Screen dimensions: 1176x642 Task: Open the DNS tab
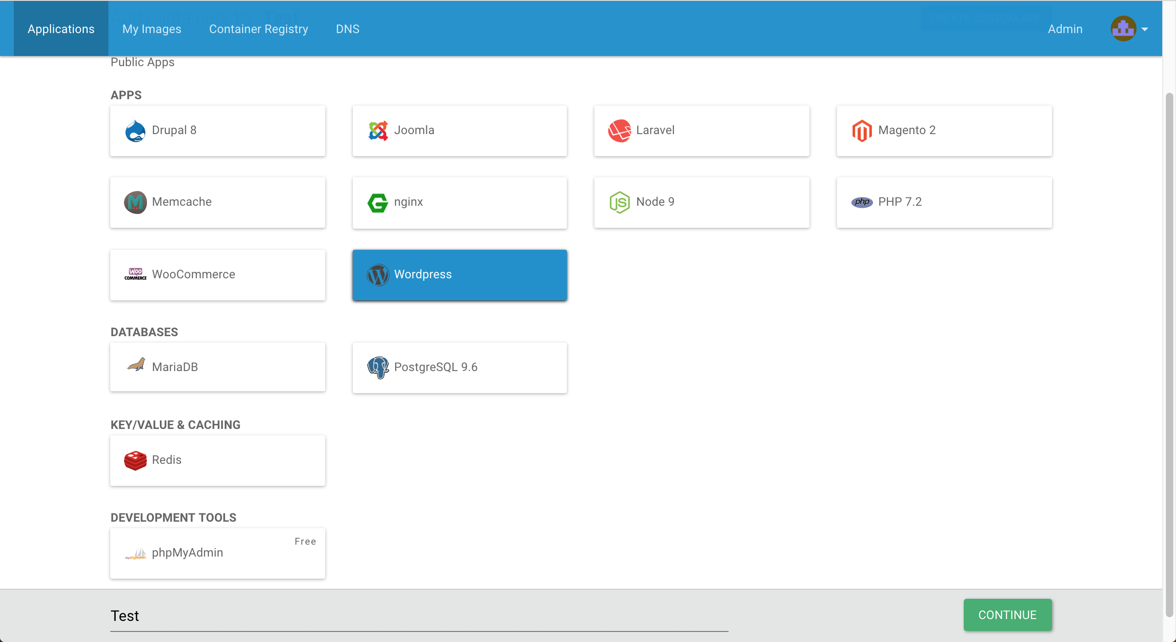(x=348, y=29)
